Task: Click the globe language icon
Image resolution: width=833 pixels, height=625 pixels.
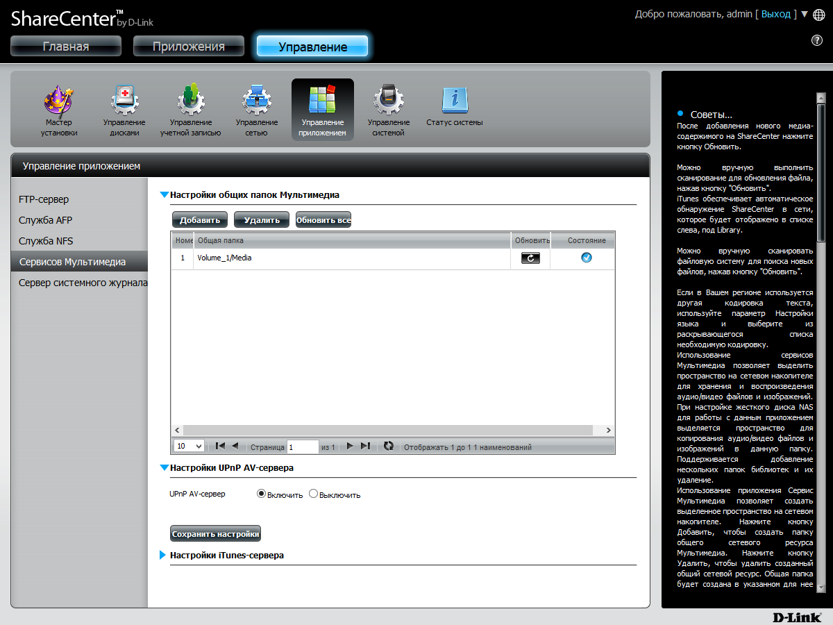Action: coord(818,15)
